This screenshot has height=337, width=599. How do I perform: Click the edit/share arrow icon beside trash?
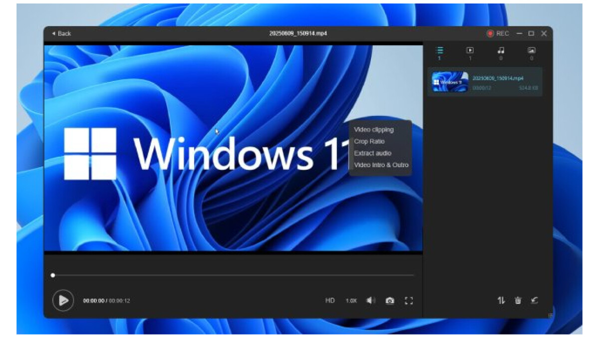coord(535,300)
